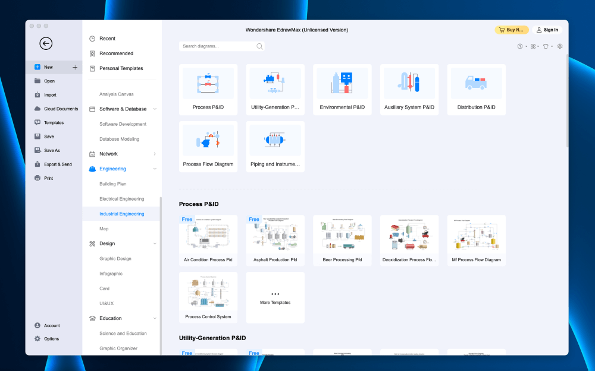Select the Auxiliary System P&ID diagram type
Viewport: 595px width, 371px height.
click(x=409, y=90)
